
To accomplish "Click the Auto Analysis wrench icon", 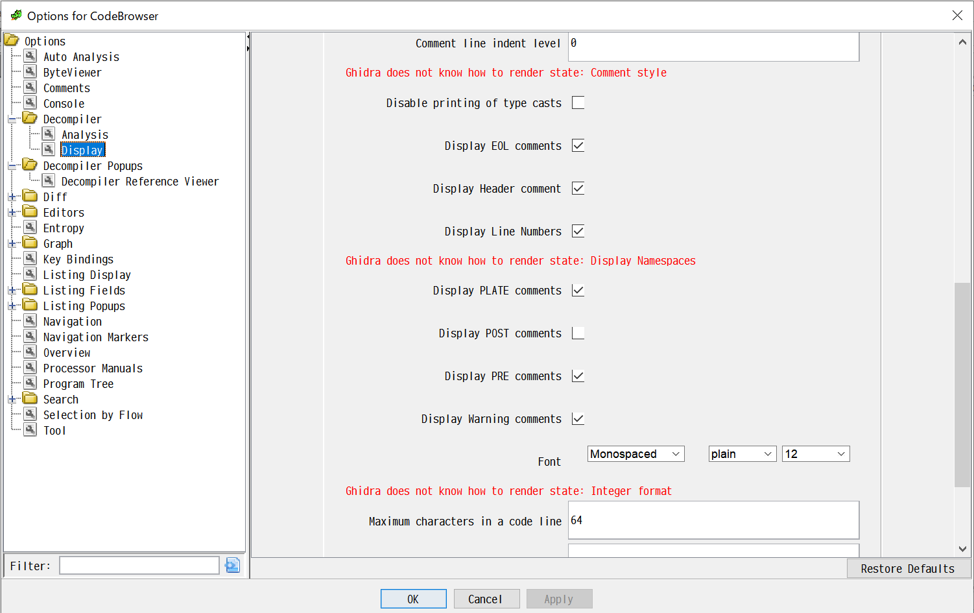I will click(x=30, y=56).
